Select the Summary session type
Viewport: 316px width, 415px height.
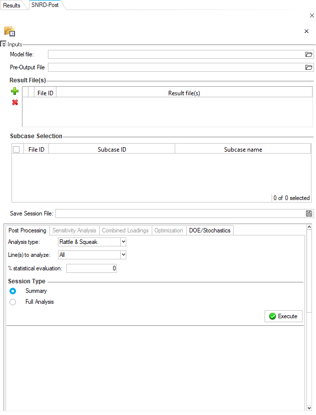click(13, 291)
